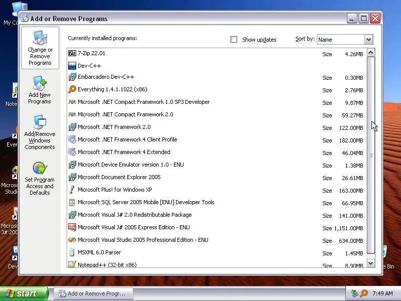This screenshot has height=301, width=401.
Task: Click the .NET Framework 4 Extended icon
Action: click(72, 152)
